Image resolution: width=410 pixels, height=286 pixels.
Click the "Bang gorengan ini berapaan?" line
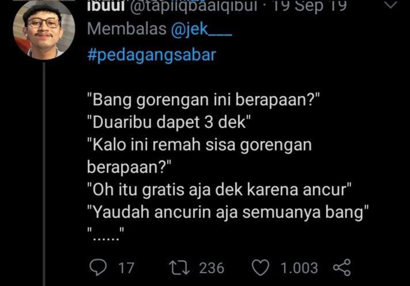click(204, 101)
